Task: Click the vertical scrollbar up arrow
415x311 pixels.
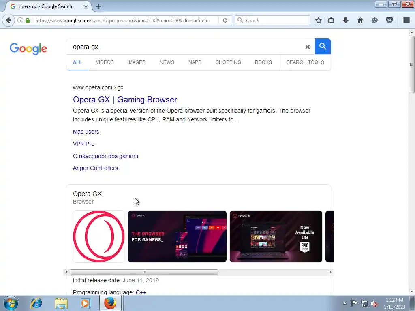Action: [x=411, y=32]
